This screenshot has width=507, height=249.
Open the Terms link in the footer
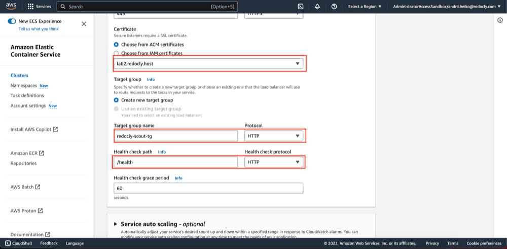pyautogui.click(x=453, y=243)
